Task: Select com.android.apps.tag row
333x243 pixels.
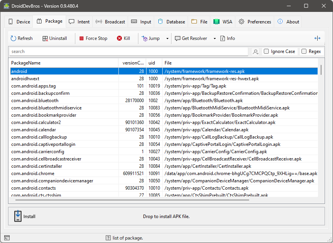Action: 163,86
